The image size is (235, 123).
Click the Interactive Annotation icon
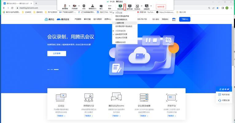pos(137,6)
